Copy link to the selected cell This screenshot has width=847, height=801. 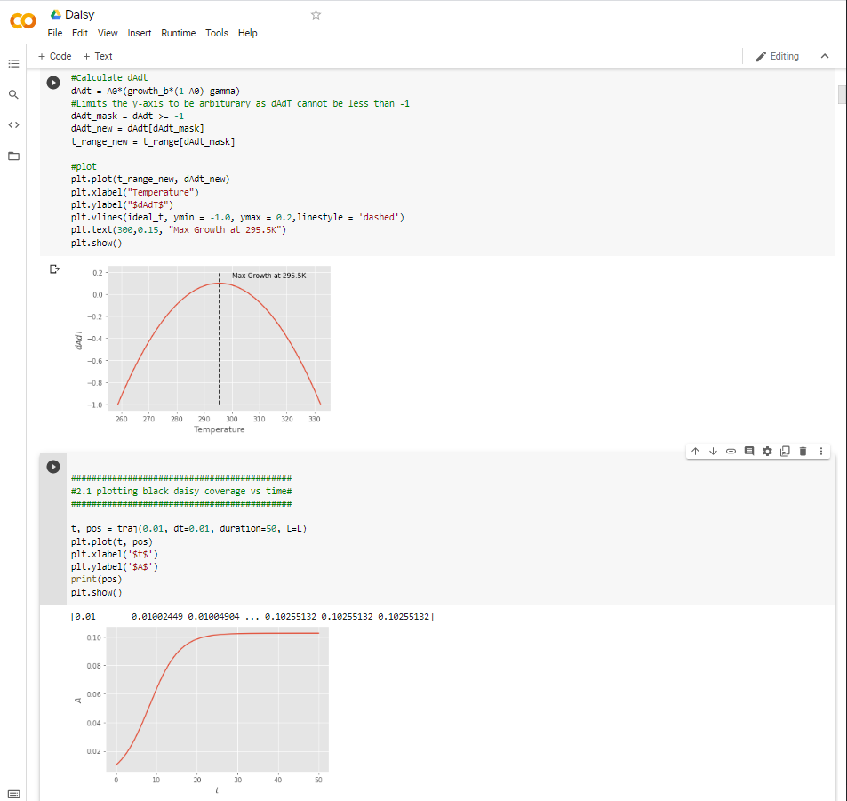731,452
